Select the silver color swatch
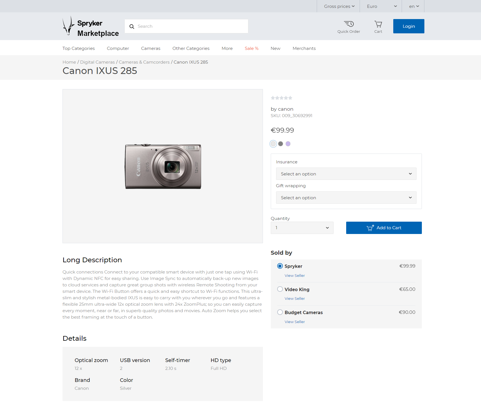This screenshot has width=481, height=408. pos(273,144)
